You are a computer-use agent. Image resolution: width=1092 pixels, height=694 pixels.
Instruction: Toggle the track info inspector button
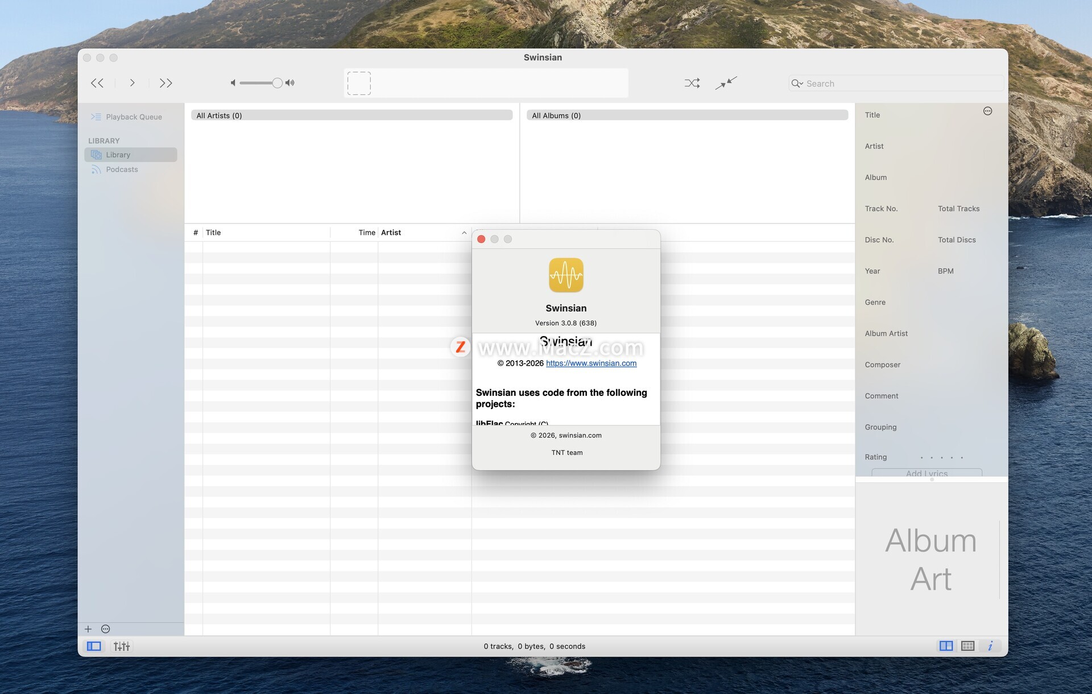coord(990,646)
